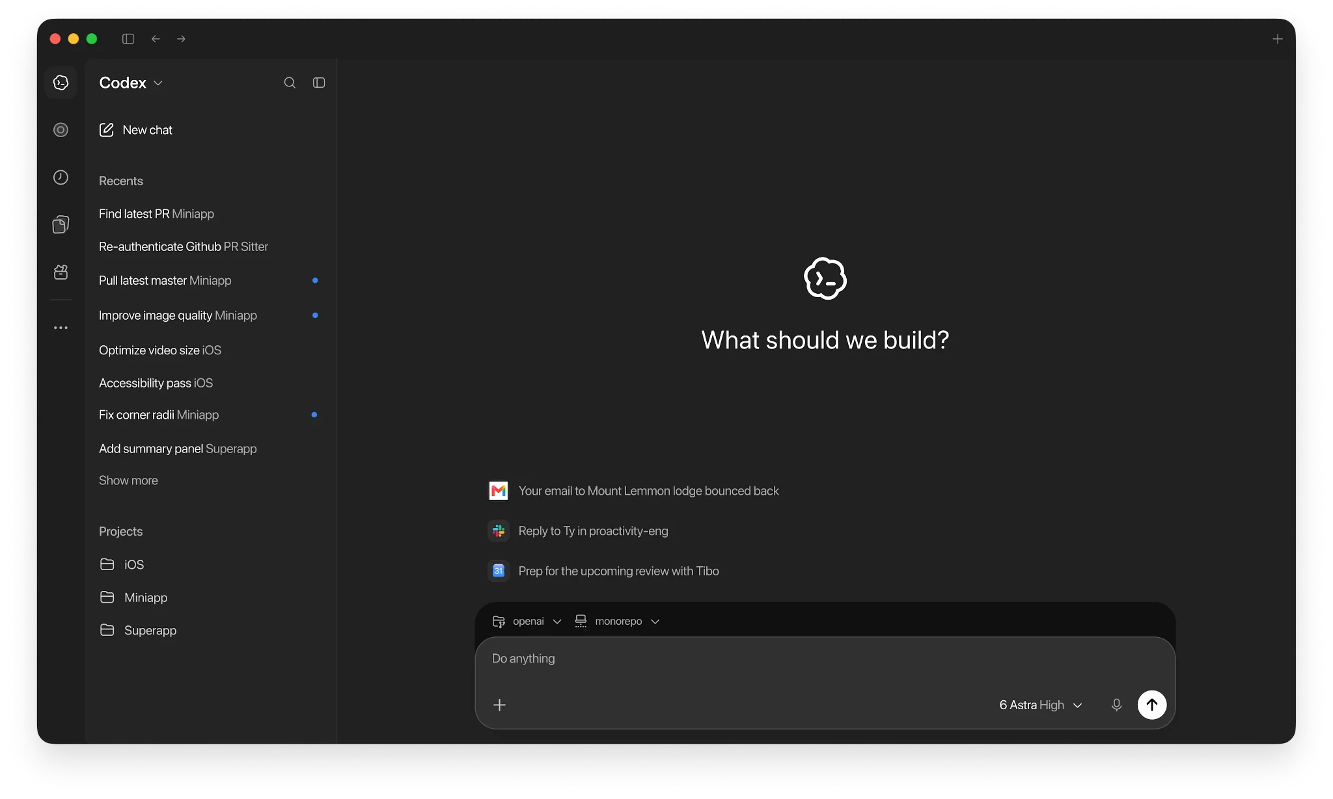Send the message with the up-arrow button
The height and width of the screenshot is (799, 1333).
pyautogui.click(x=1151, y=705)
